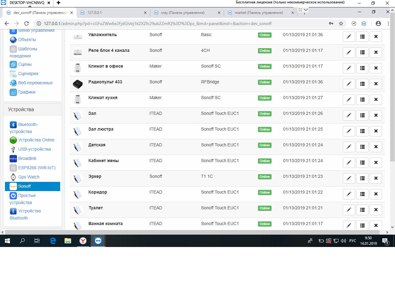Screen dimensions: 395x297
Task: Open Простые устройства in the sidebar
Action: (23, 199)
